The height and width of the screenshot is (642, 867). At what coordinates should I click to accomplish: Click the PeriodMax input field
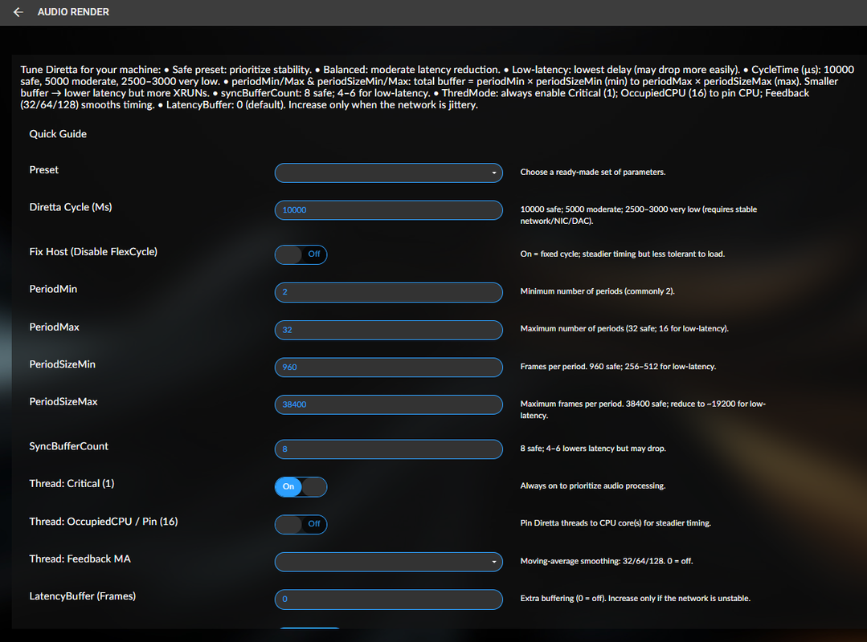pyautogui.click(x=388, y=330)
